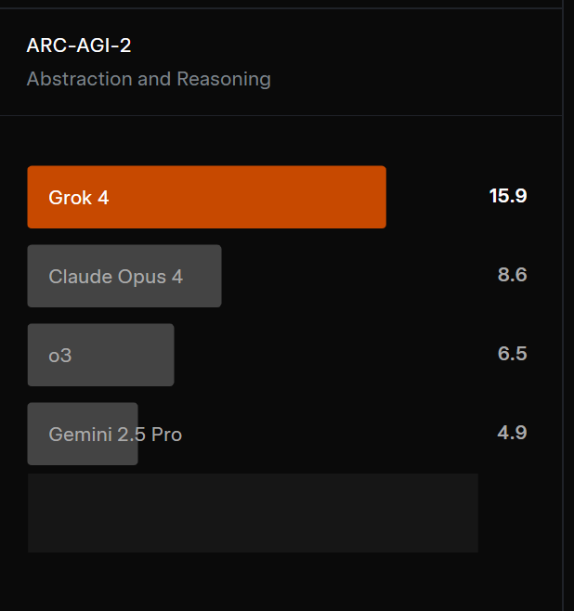
Task: Click the right end of Grok 4 bar
Action: (380, 197)
